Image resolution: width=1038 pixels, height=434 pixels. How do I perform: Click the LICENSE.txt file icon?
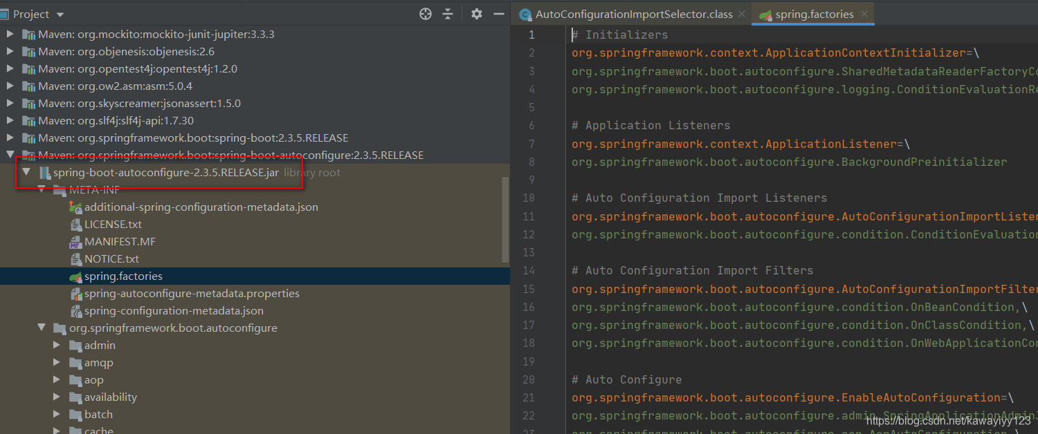(x=75, y=224)
